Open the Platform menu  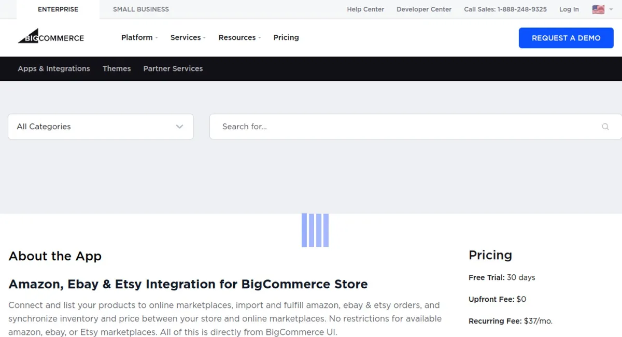pyautogui.click(x=139, y=37)
